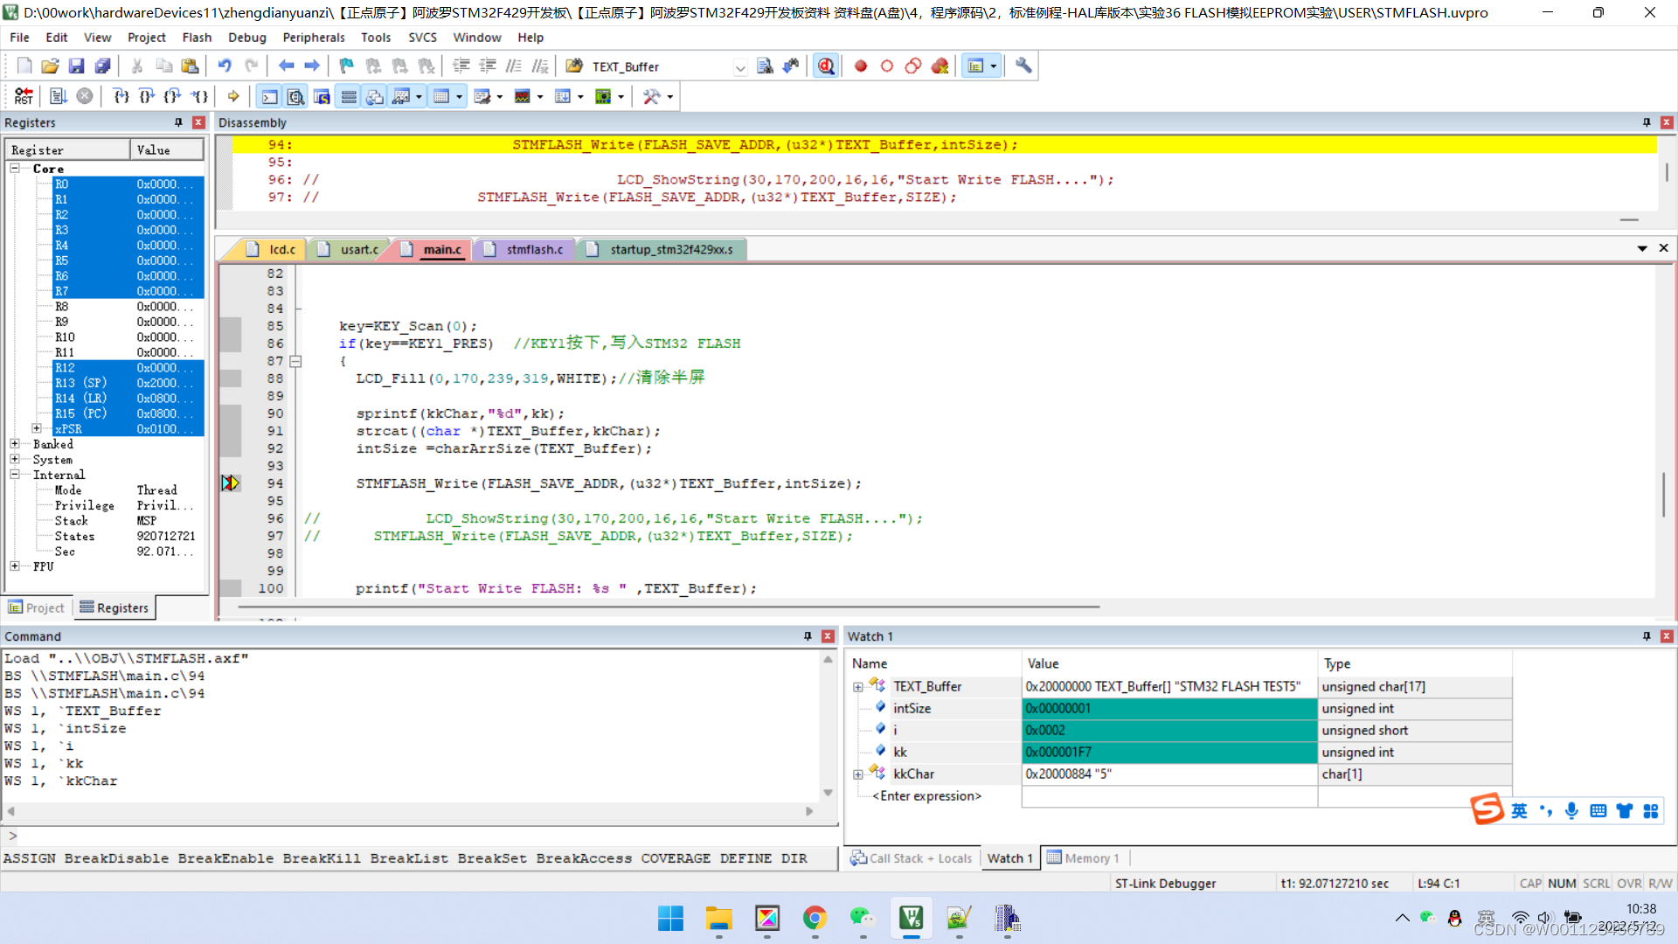Open the TEXT_Buffer search dropdown arrow
Viewport: 1678px width, 944px height.
click(741, 68)
